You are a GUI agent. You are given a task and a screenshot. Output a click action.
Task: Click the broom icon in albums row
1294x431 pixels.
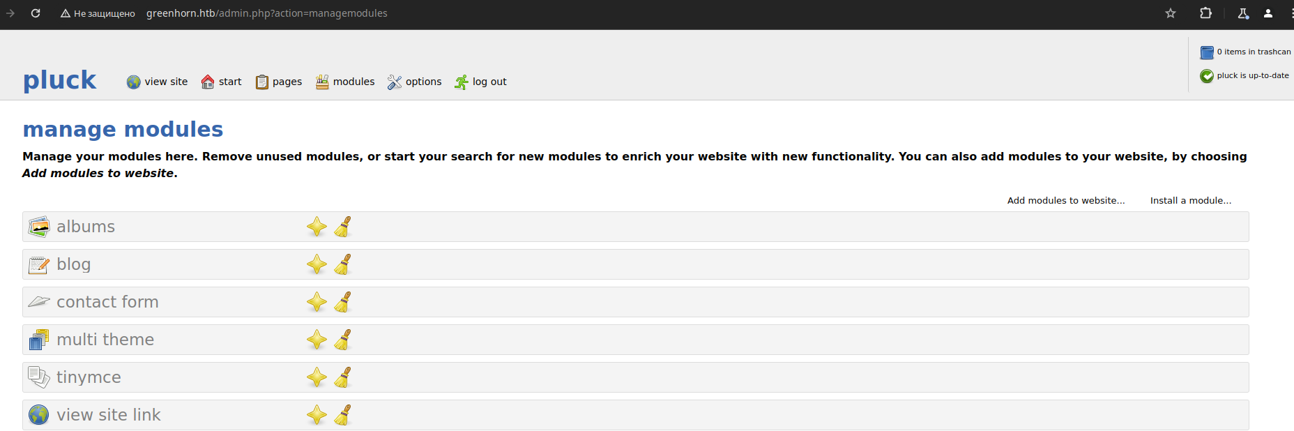tap(342, 227)
